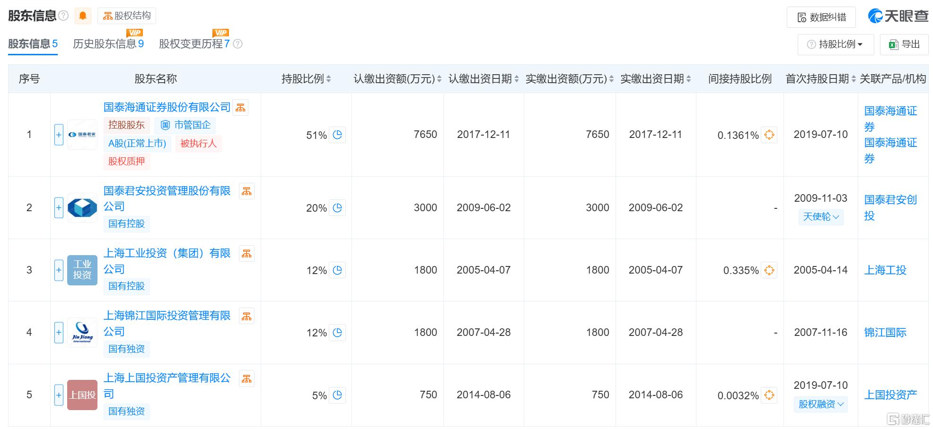Open the 股权融资 dropdown tag
Image resolution: width=933 pixels, height=429 pixels.
pos(821,404)
